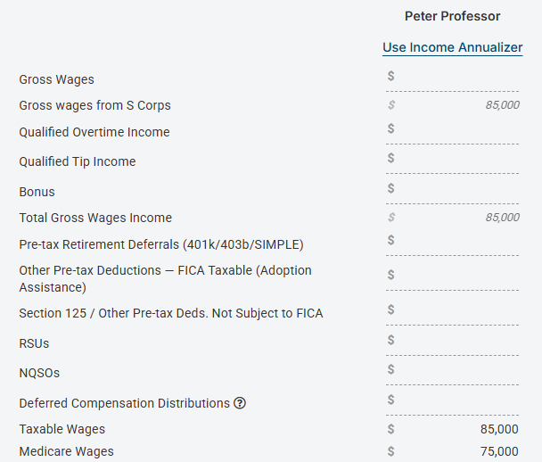The height and width of the screenshot is (462, 542).
Task: Click the Peter Professor column header
Action: (453, 16)
